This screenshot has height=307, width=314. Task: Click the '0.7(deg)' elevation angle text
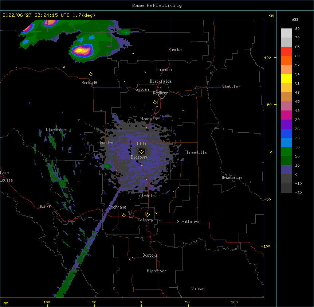tap(84, 15)
